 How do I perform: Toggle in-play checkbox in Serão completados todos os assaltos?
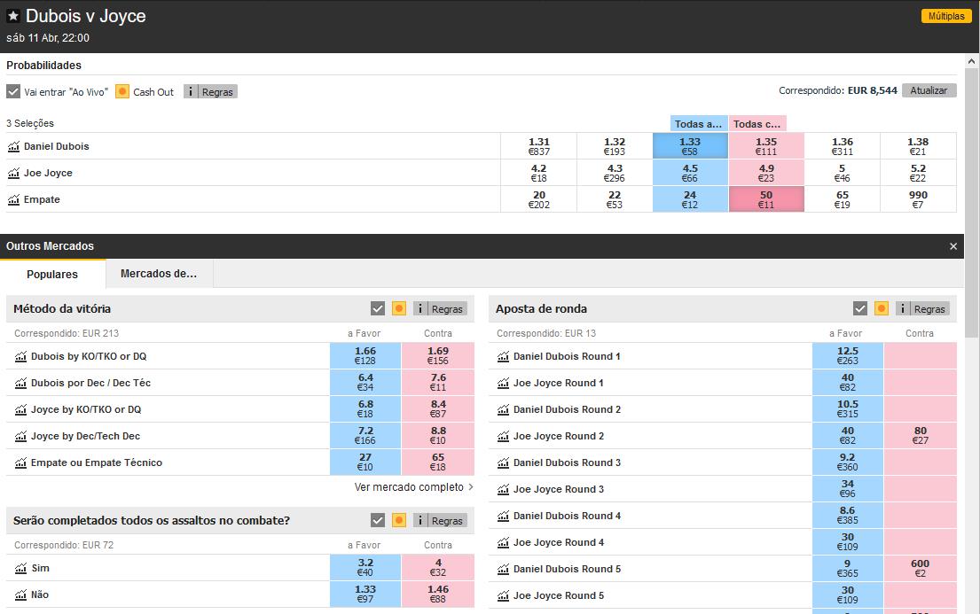click(378, 520)
